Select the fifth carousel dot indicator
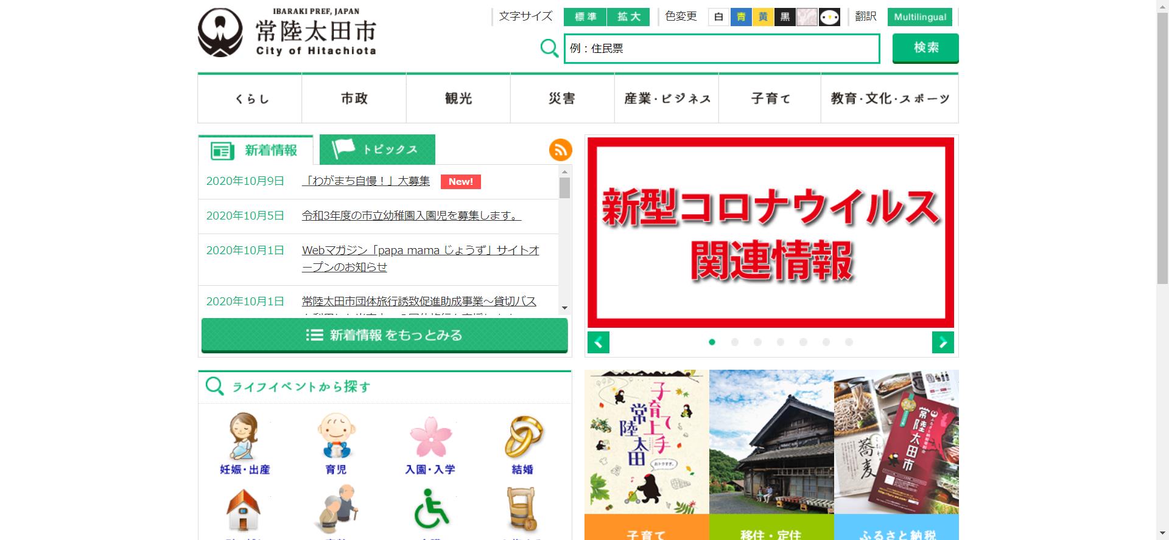This screenshot has width=1169, height=540. click(x=803, y=342)
